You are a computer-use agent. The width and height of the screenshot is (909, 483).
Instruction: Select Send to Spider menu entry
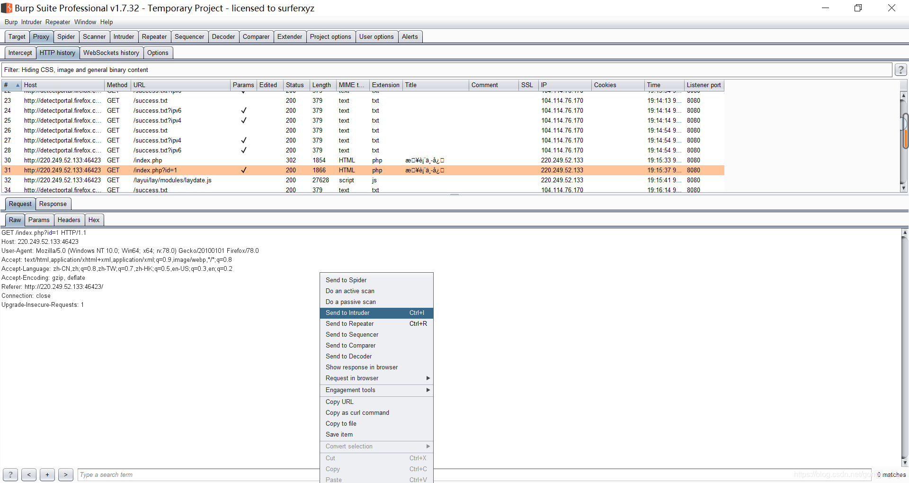point(376,280)
